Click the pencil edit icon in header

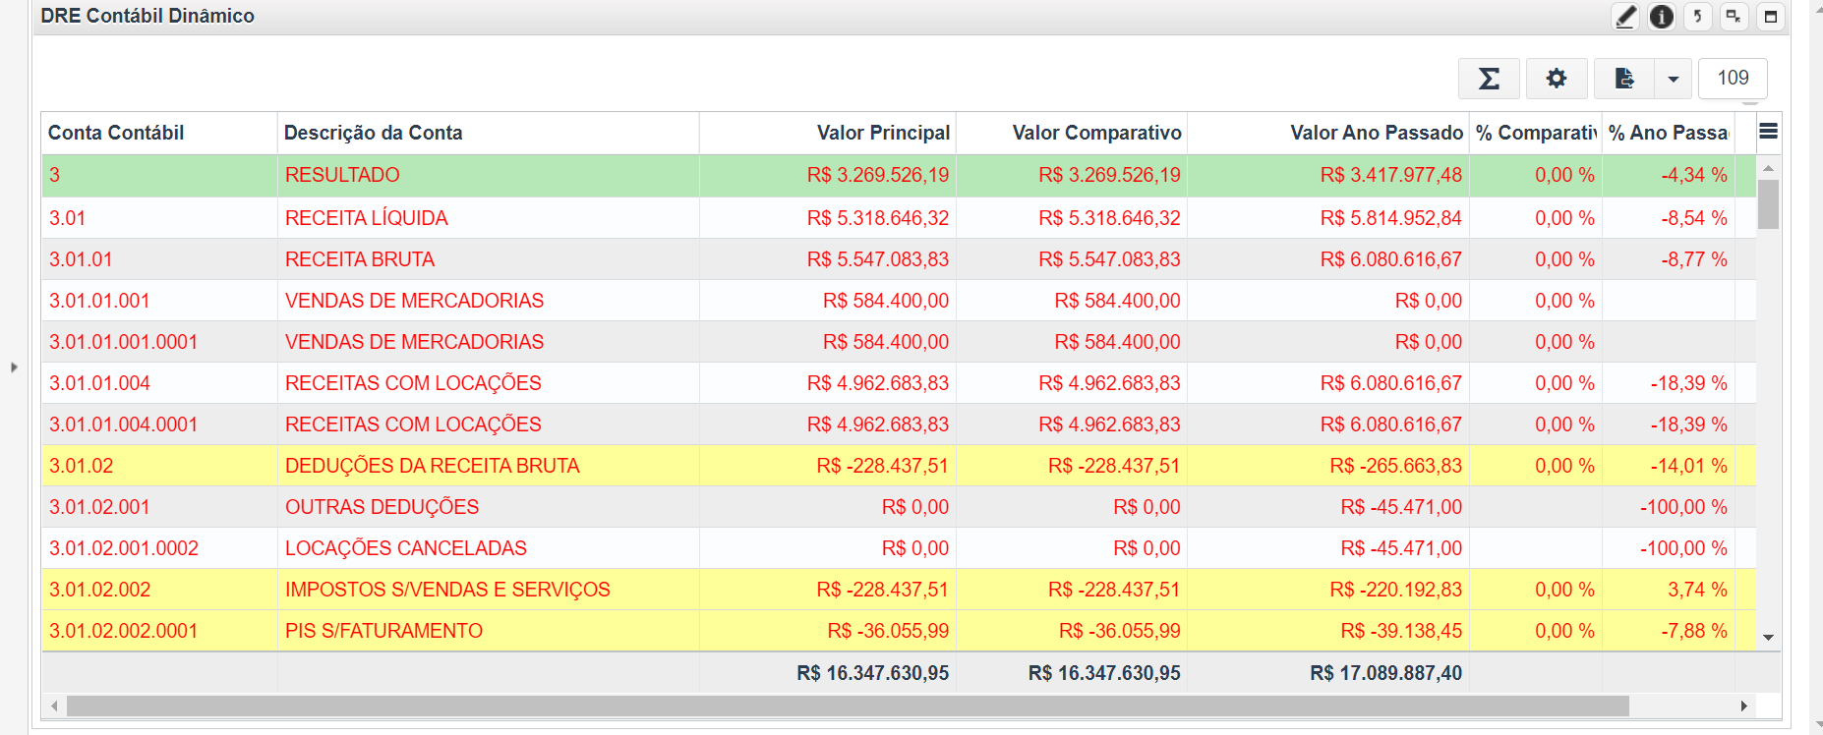point(1625,17)
